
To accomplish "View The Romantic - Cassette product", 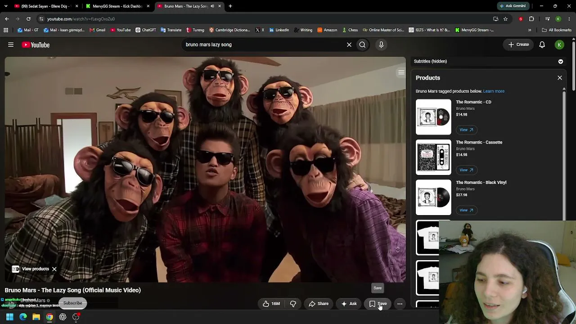I will click(466, 170).
